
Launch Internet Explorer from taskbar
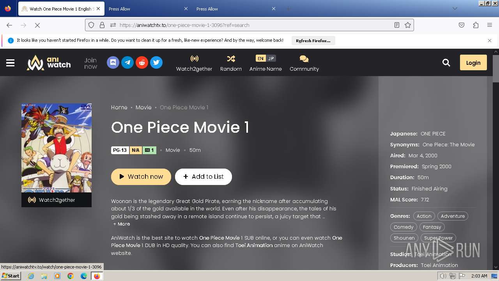(31, 276)
